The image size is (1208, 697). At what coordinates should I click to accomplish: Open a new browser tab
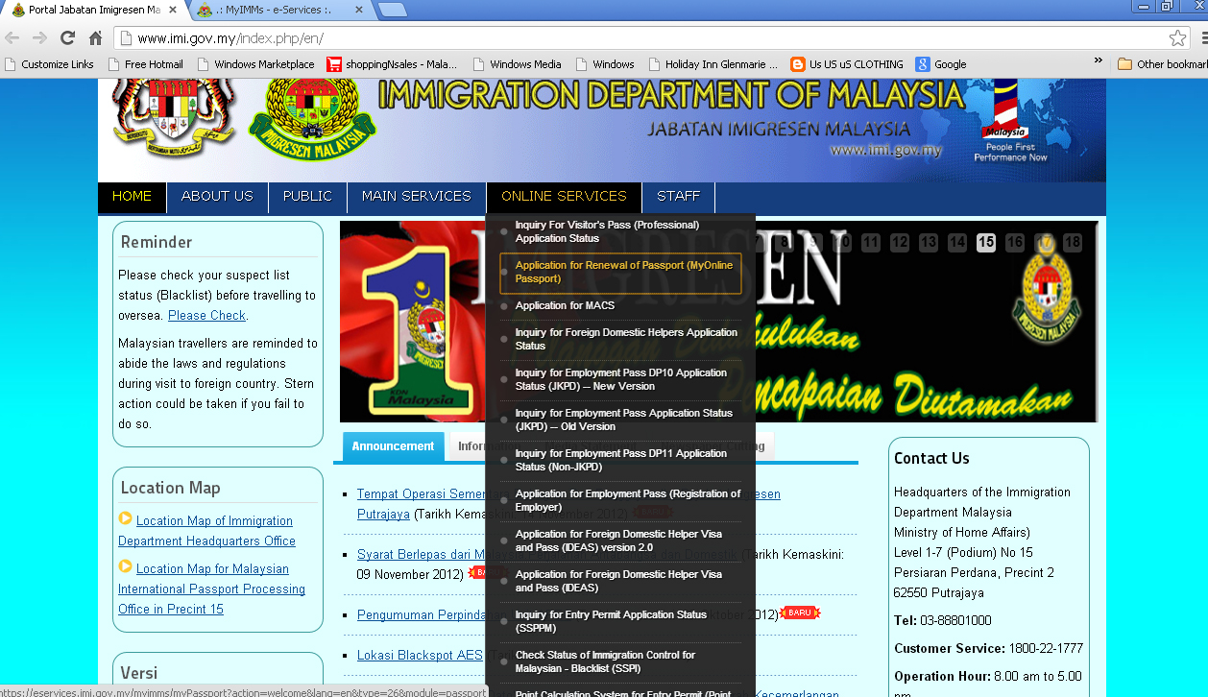click(x=392, y=10)
